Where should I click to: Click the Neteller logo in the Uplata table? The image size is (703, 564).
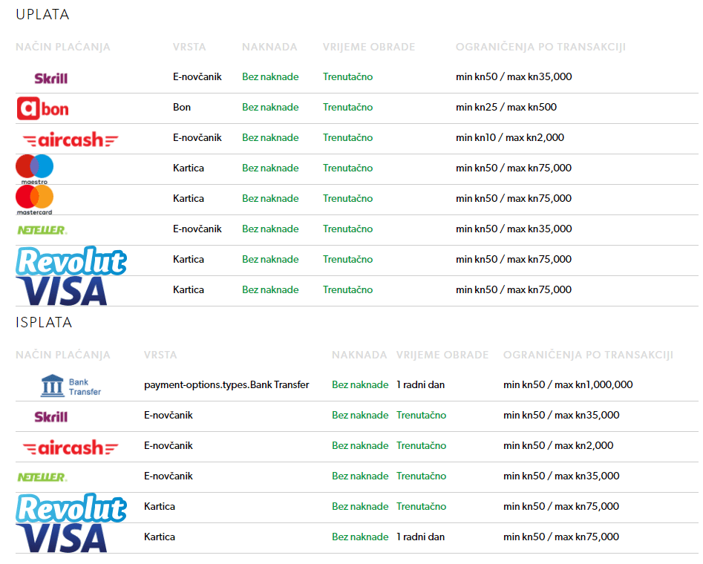point(42,230)
